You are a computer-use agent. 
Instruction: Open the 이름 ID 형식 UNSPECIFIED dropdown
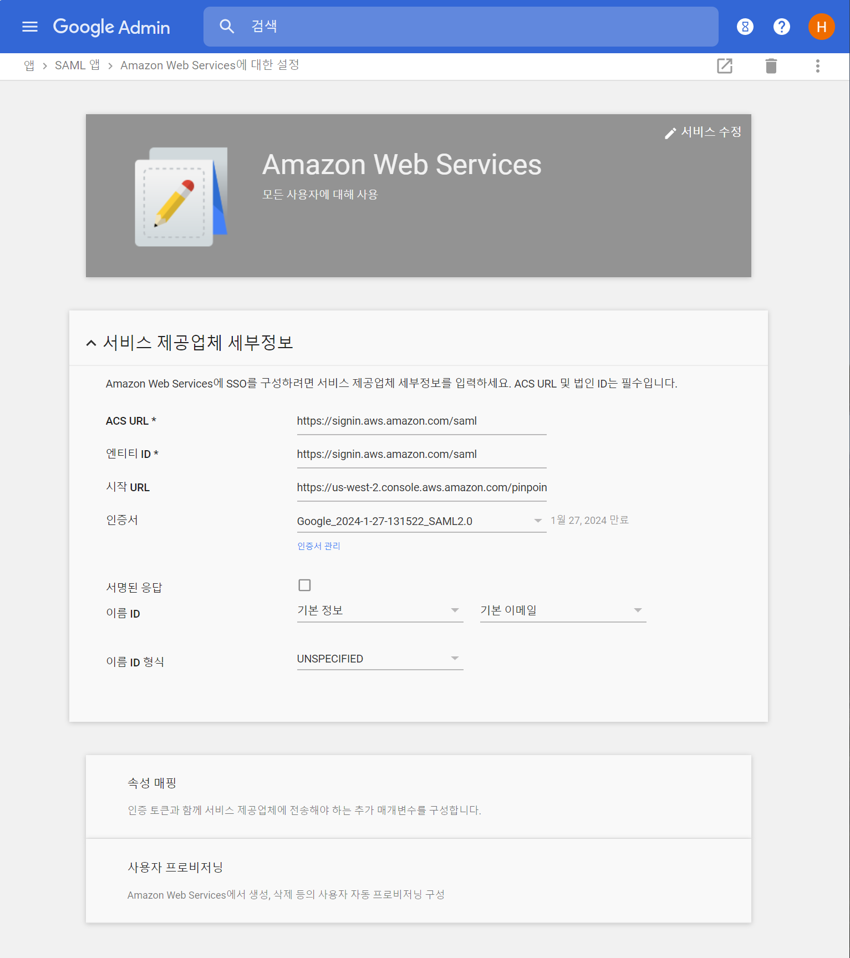[x=380, y=659]
